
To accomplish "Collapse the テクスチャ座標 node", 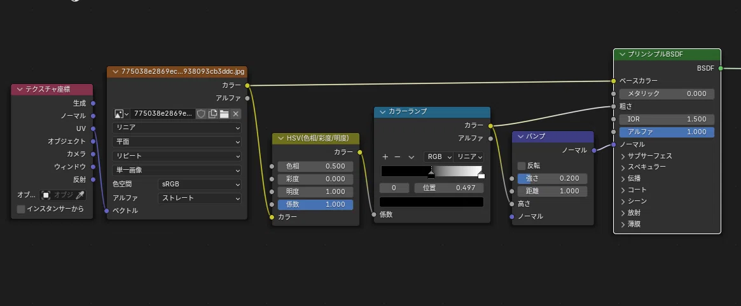I will [x=20, y=90].
